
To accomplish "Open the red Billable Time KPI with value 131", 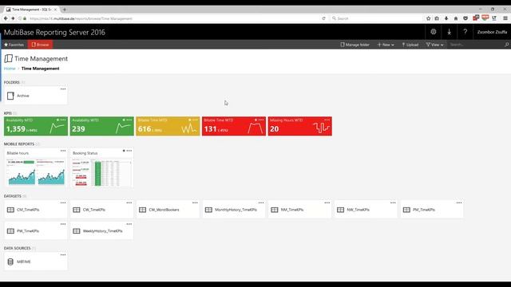I will (234, 126).
